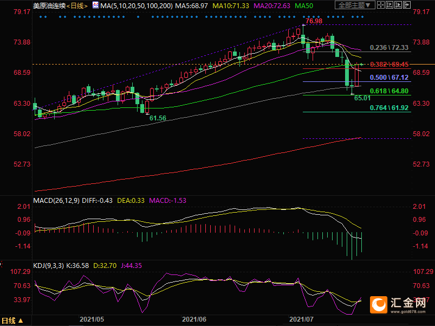Click the 2021/06 date axis label
435x326 pixels.
194,319
